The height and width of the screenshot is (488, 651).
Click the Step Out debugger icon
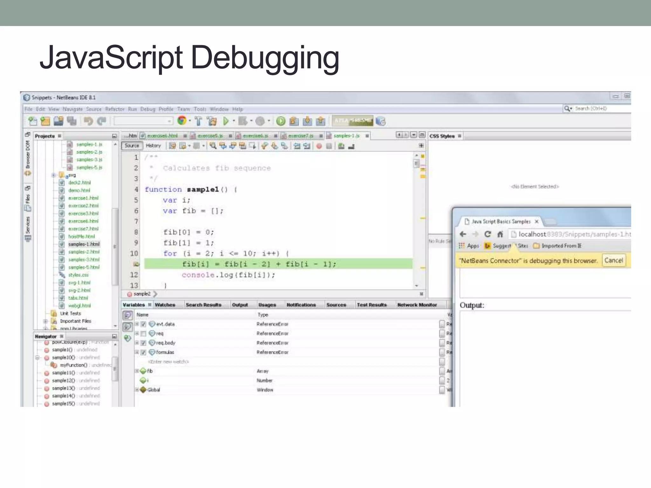[x=321, y=121]
